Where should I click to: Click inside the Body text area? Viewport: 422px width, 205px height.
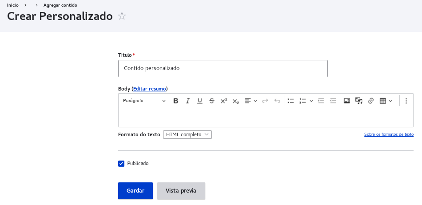pyautogui.click(x=266, y=118)
